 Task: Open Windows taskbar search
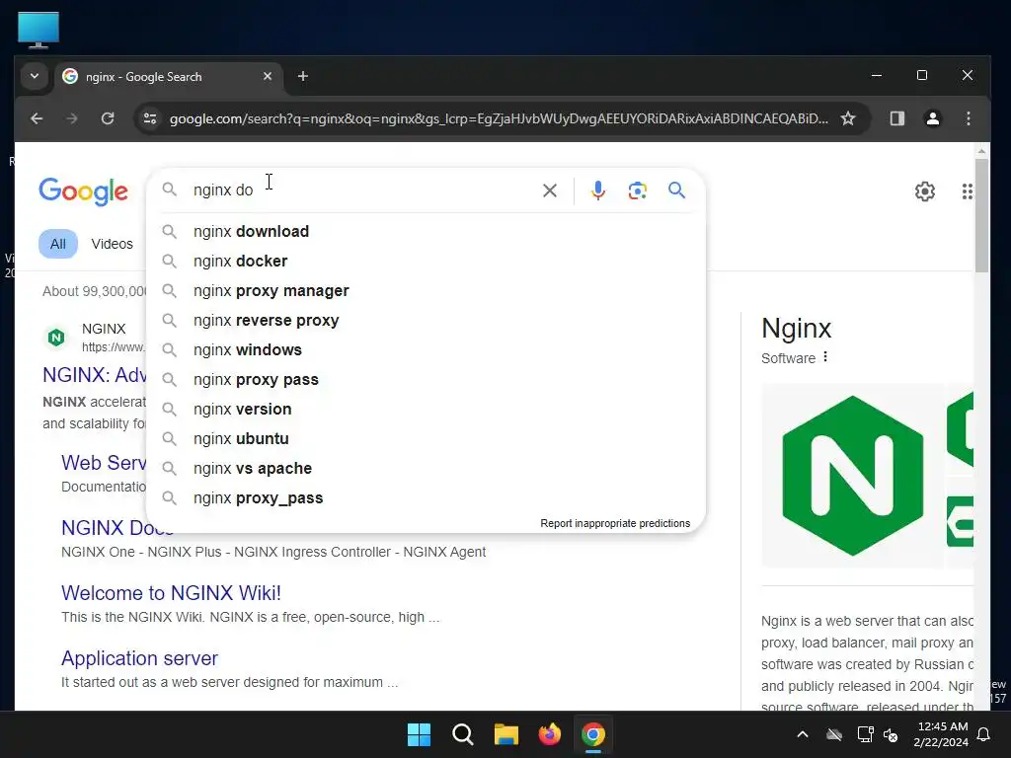(462, 734)
